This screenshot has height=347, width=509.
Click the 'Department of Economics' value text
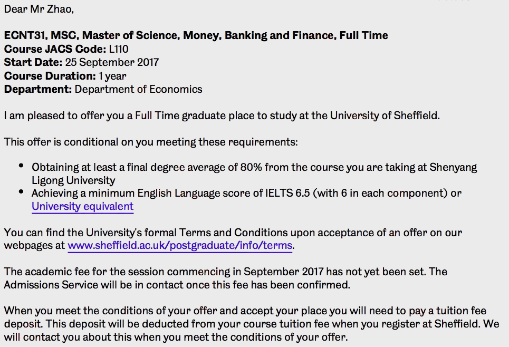coord(139,89)
